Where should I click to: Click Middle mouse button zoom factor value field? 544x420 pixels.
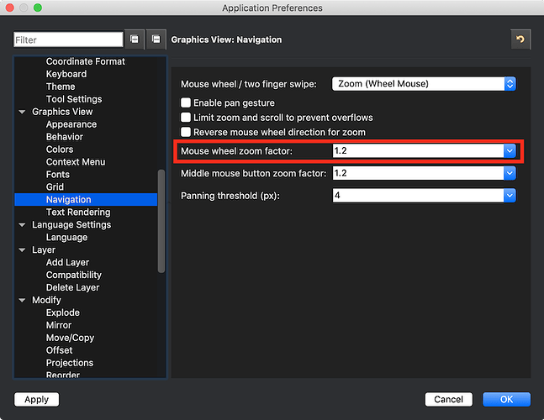[418, 173]
